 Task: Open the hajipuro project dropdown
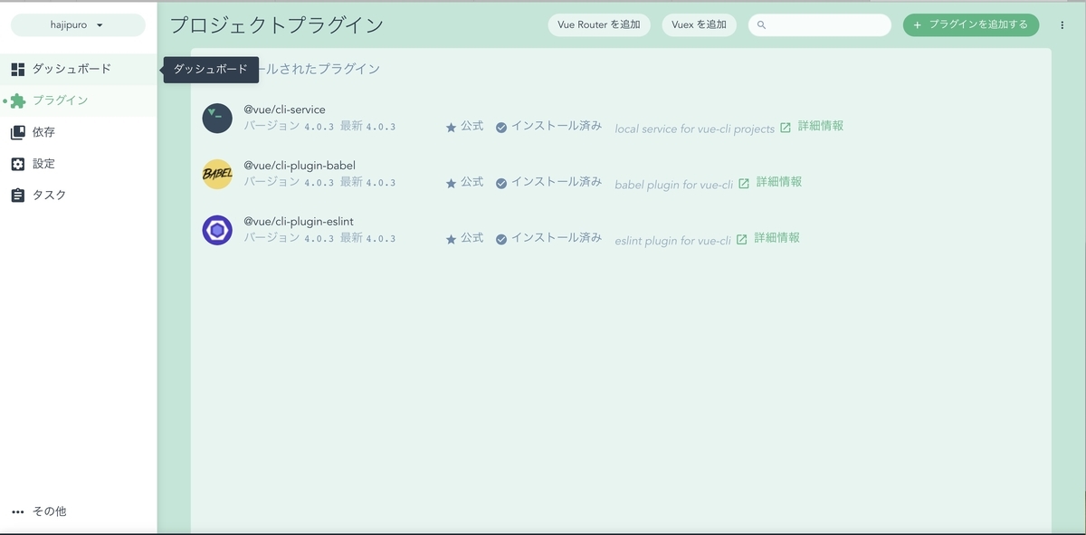[78, 25]
